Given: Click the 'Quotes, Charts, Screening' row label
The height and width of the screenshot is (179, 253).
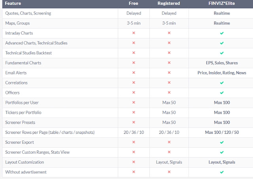Looking at the screenshot, I should (28, 13).
